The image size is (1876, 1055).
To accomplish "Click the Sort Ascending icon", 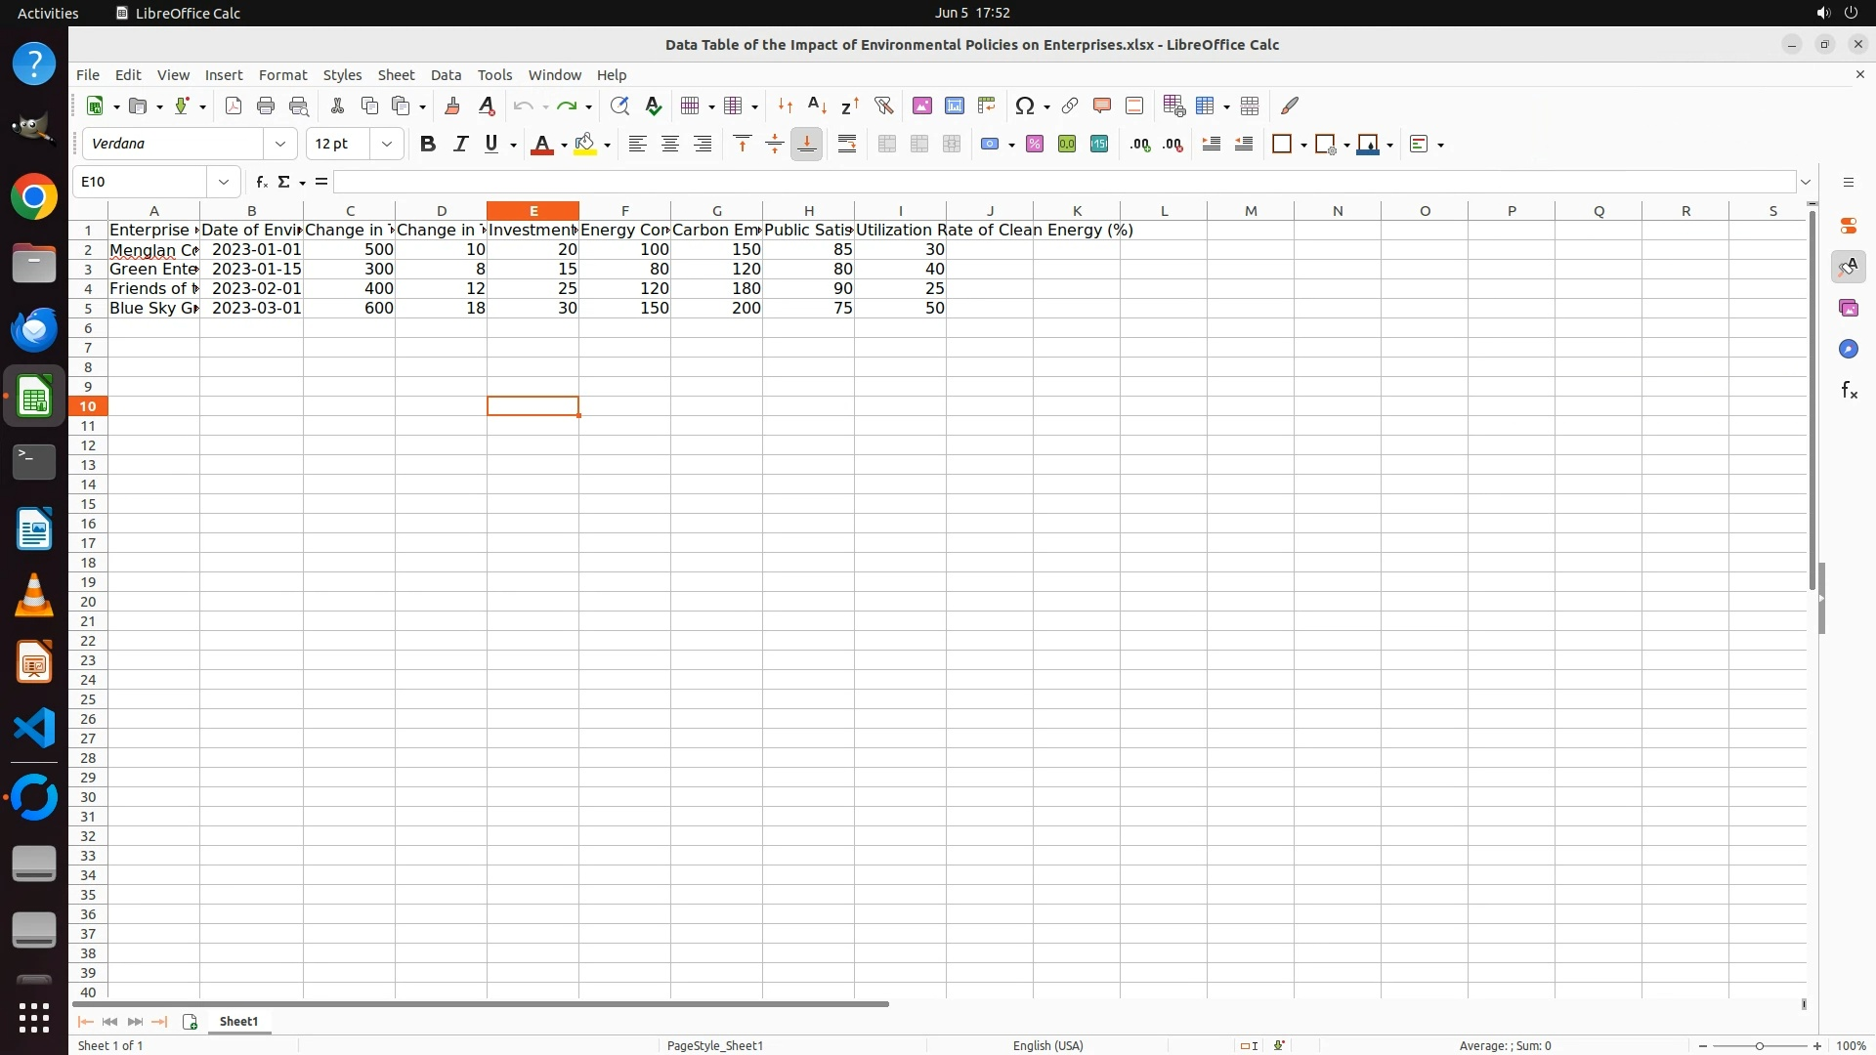I will coord(817,105).
